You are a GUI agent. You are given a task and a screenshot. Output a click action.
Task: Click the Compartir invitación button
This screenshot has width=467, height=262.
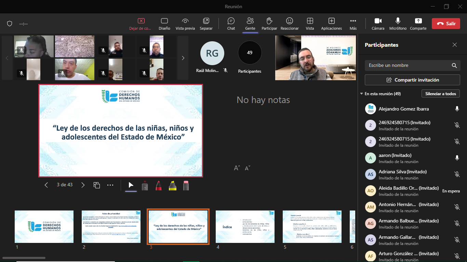412,80
